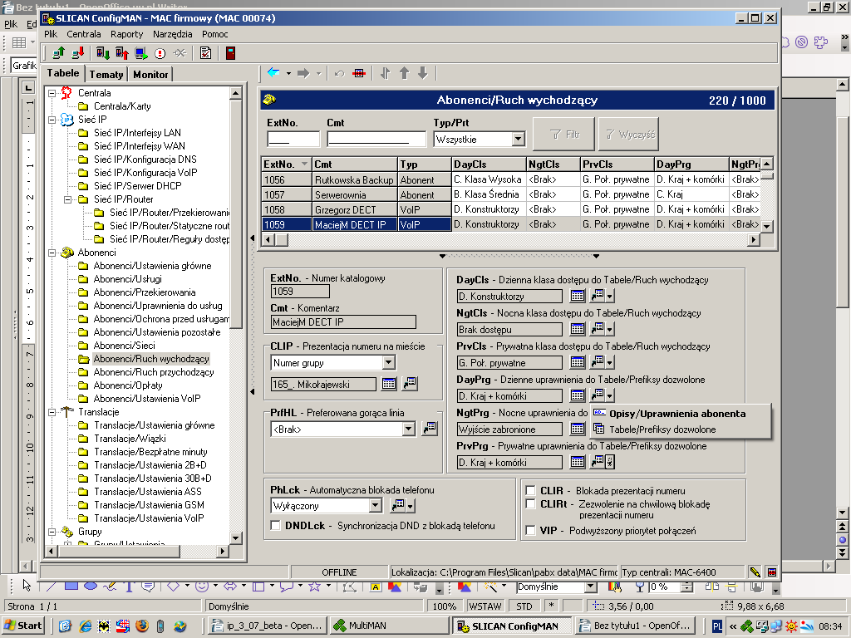This screenshot has height=638, width=851.
Task: Click the download-from-PBX red arrow toolbar icon
Action: coord(77,52)
